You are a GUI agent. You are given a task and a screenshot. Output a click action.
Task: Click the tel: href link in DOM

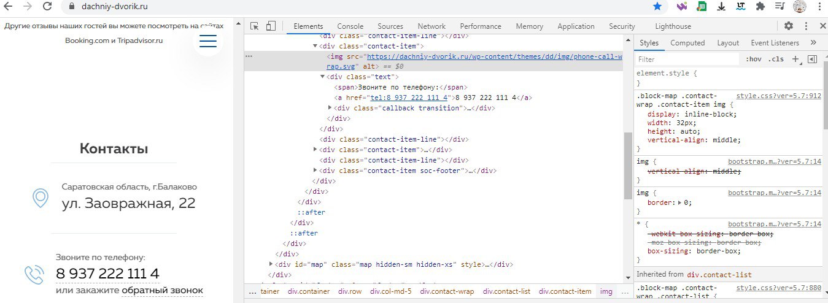coord(409,98)
